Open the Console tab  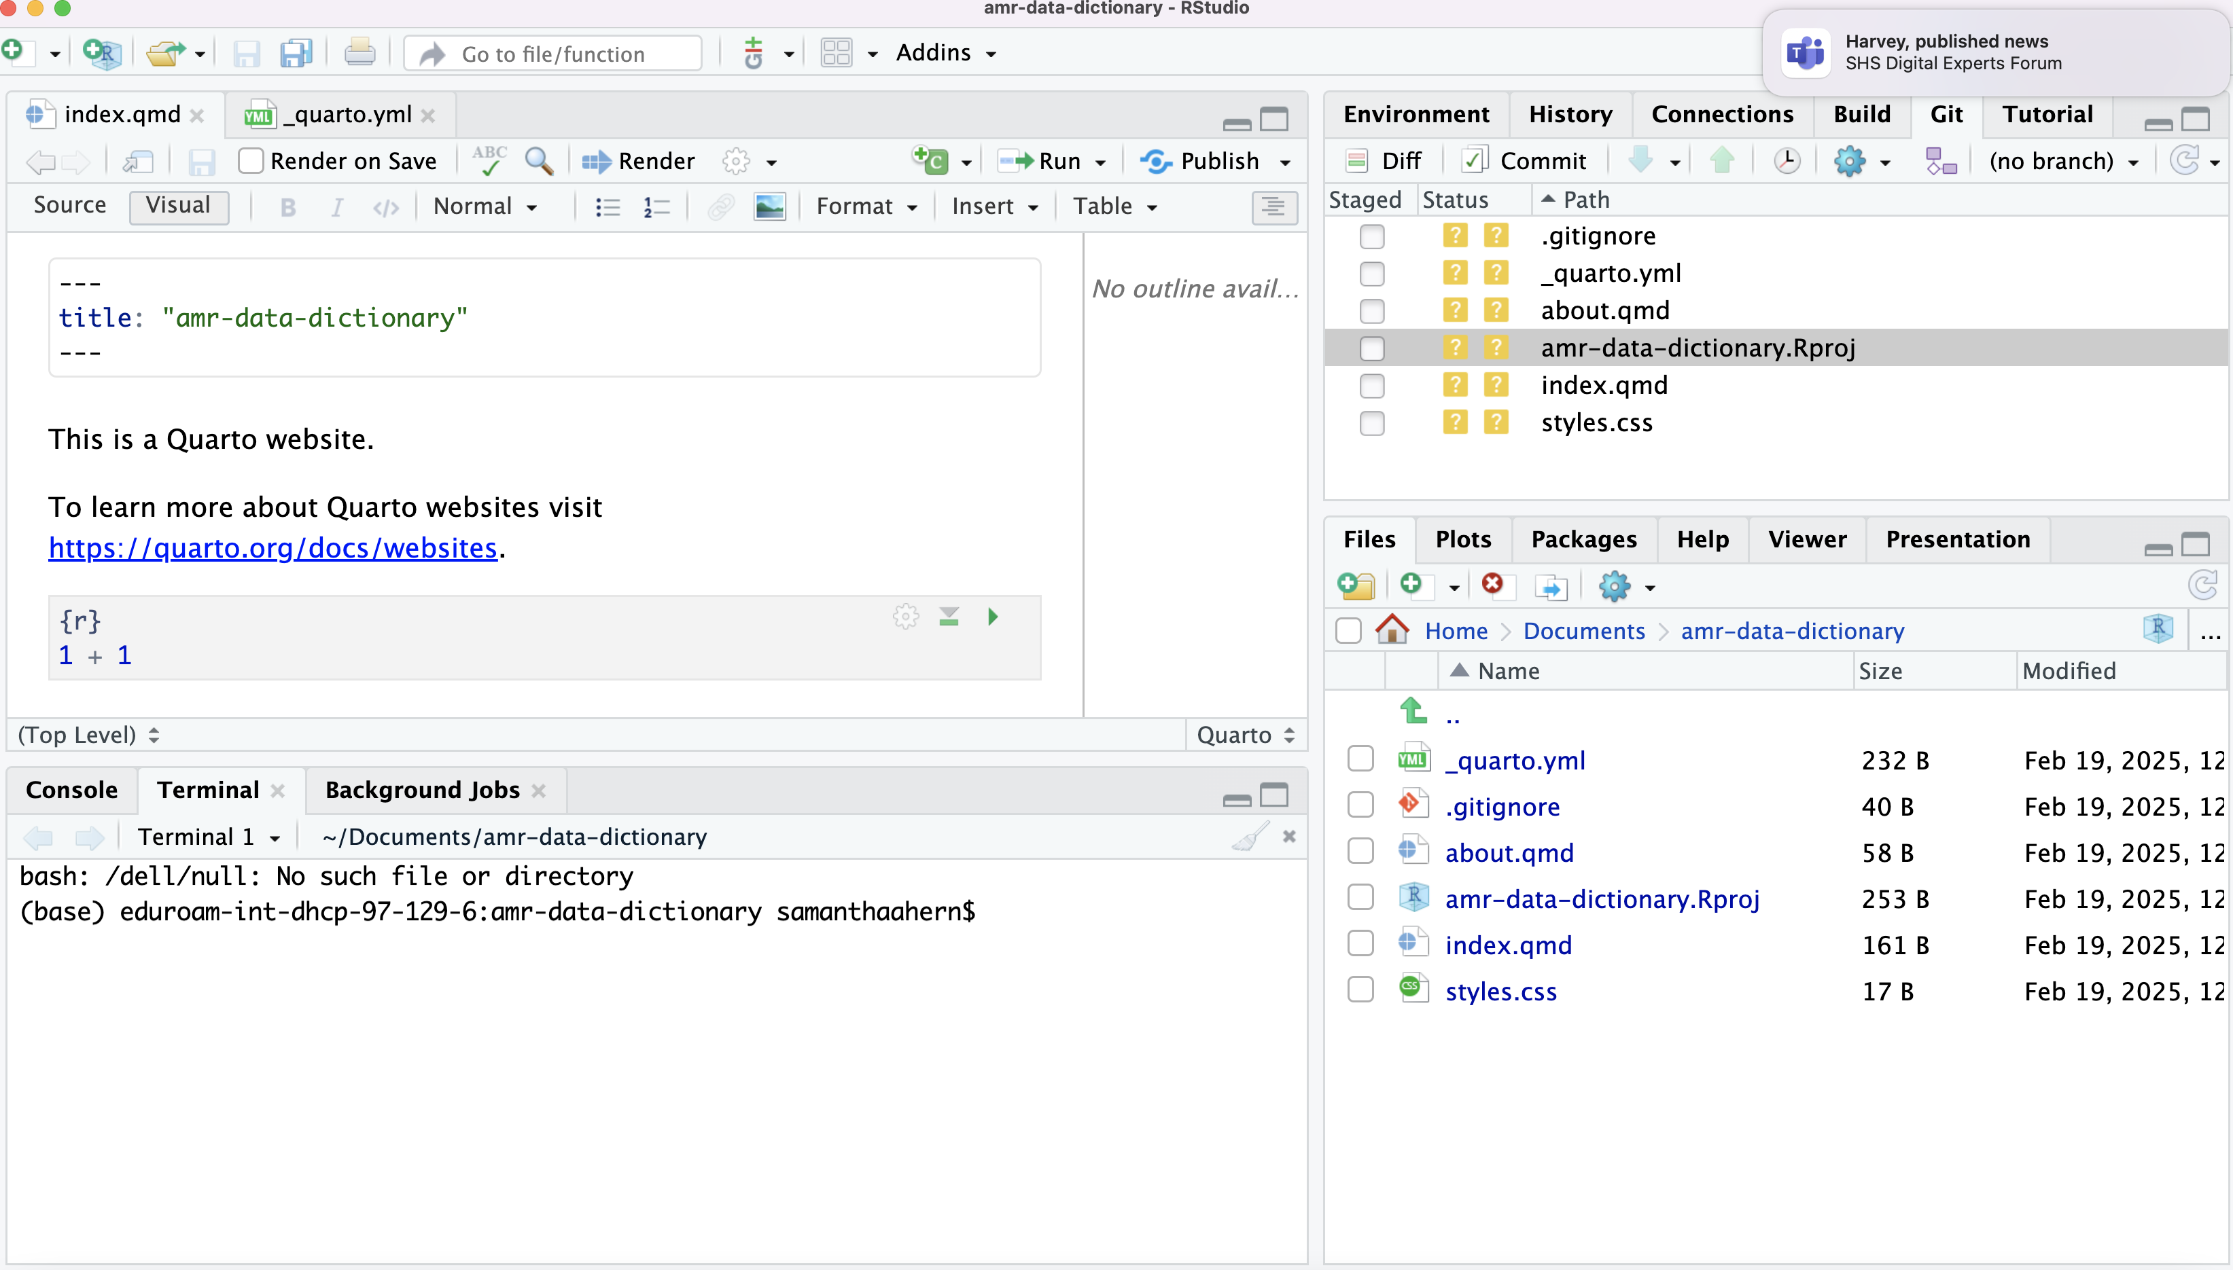[71, 791]
